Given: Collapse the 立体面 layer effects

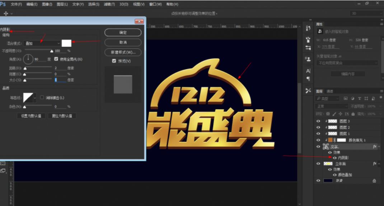Looking at the screenshot, I should click(x=379, y=164).
